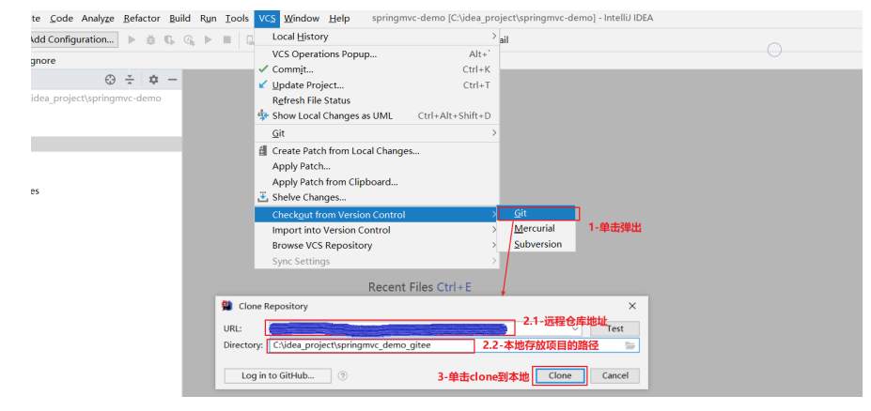The image size is (871, 411).
Task: Select Show Local Changes as UML
Action: pyautogui.click(x=377, y=115)
